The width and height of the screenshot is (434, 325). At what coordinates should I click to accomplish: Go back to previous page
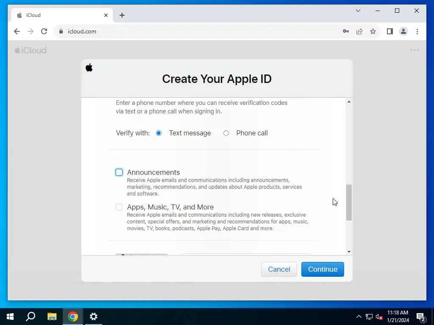pyautogui.click(x=17, y=31)
